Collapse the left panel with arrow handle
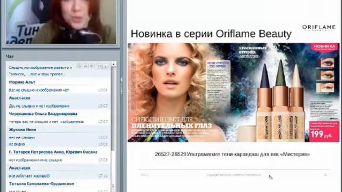This screenshot has height=192, width=342. 121,86
